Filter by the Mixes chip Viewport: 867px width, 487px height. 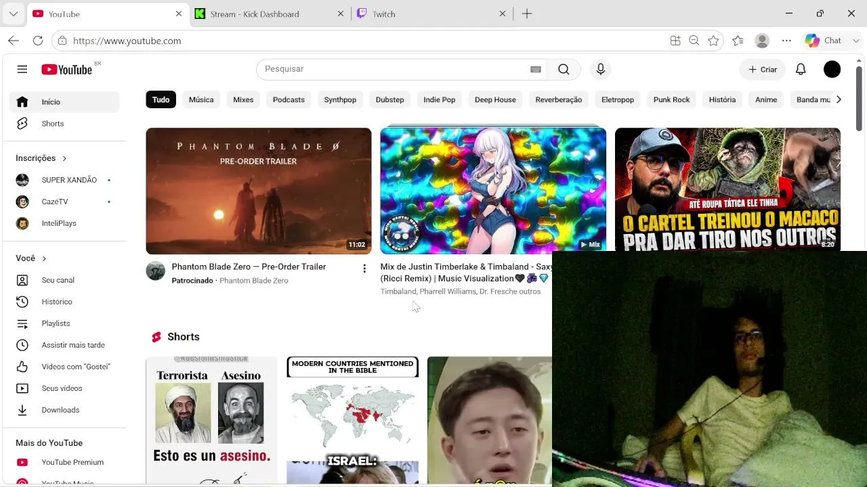(x=243, y=99)
